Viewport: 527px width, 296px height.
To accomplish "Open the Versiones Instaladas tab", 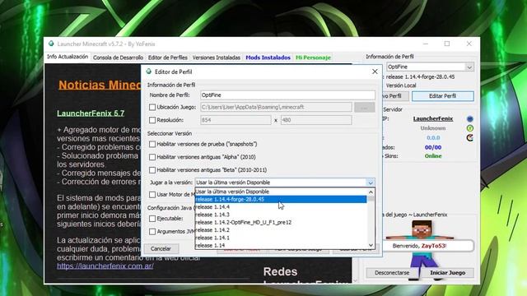I will (217, 58).
